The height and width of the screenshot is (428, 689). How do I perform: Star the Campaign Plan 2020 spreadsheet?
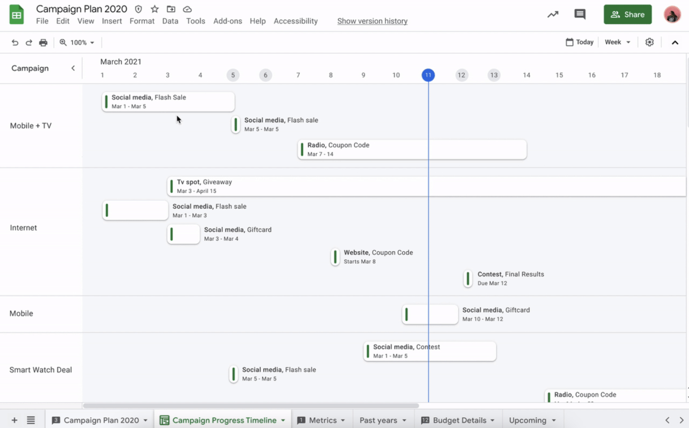pyautogui.click(x=154, y=9)
